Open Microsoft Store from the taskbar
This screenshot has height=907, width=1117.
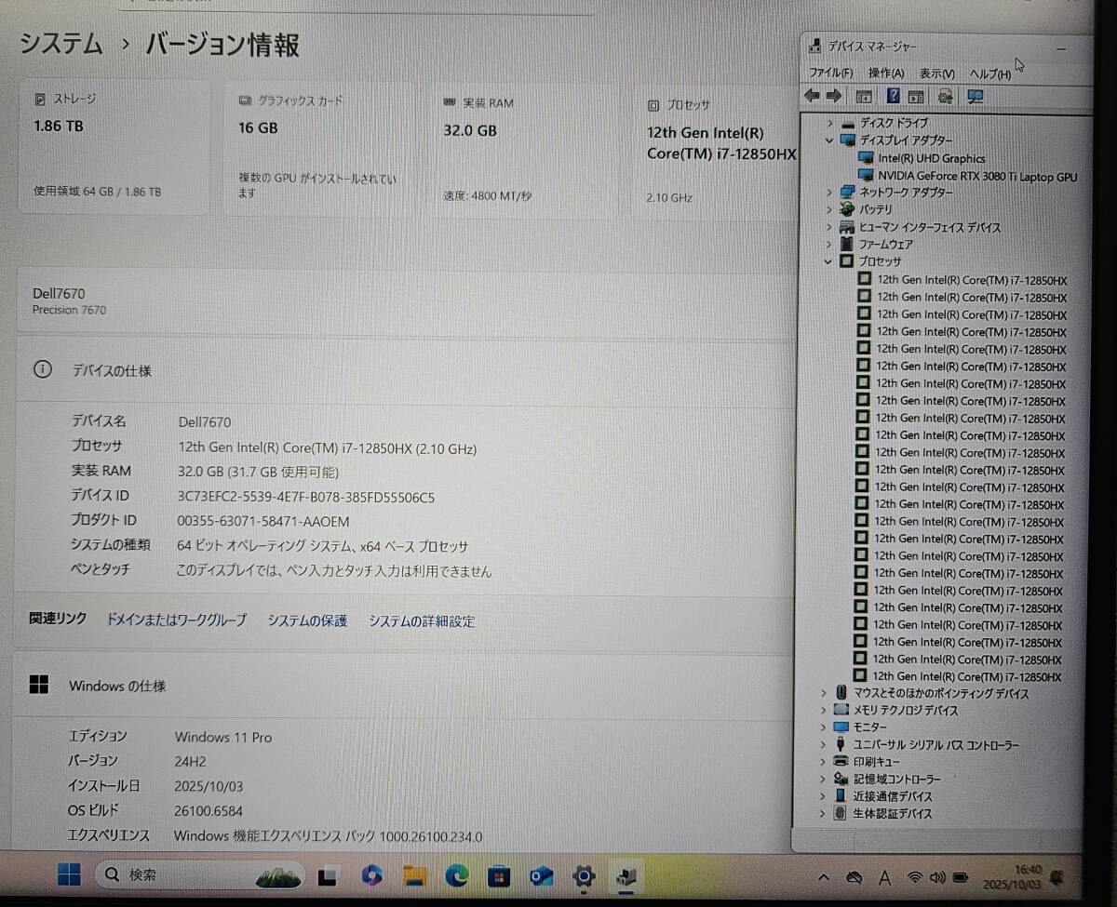(499, 875)
